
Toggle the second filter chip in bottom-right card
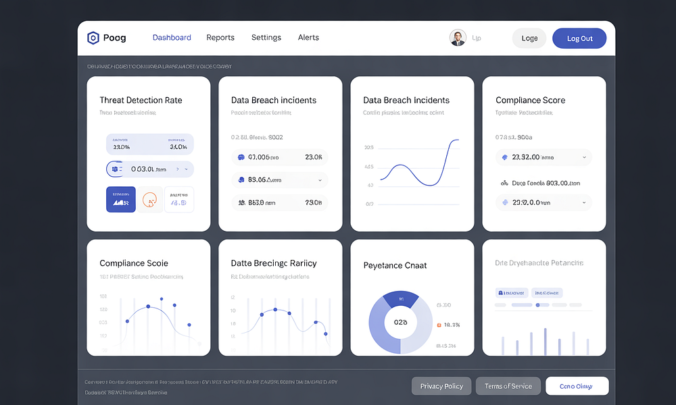click(546, 293)
